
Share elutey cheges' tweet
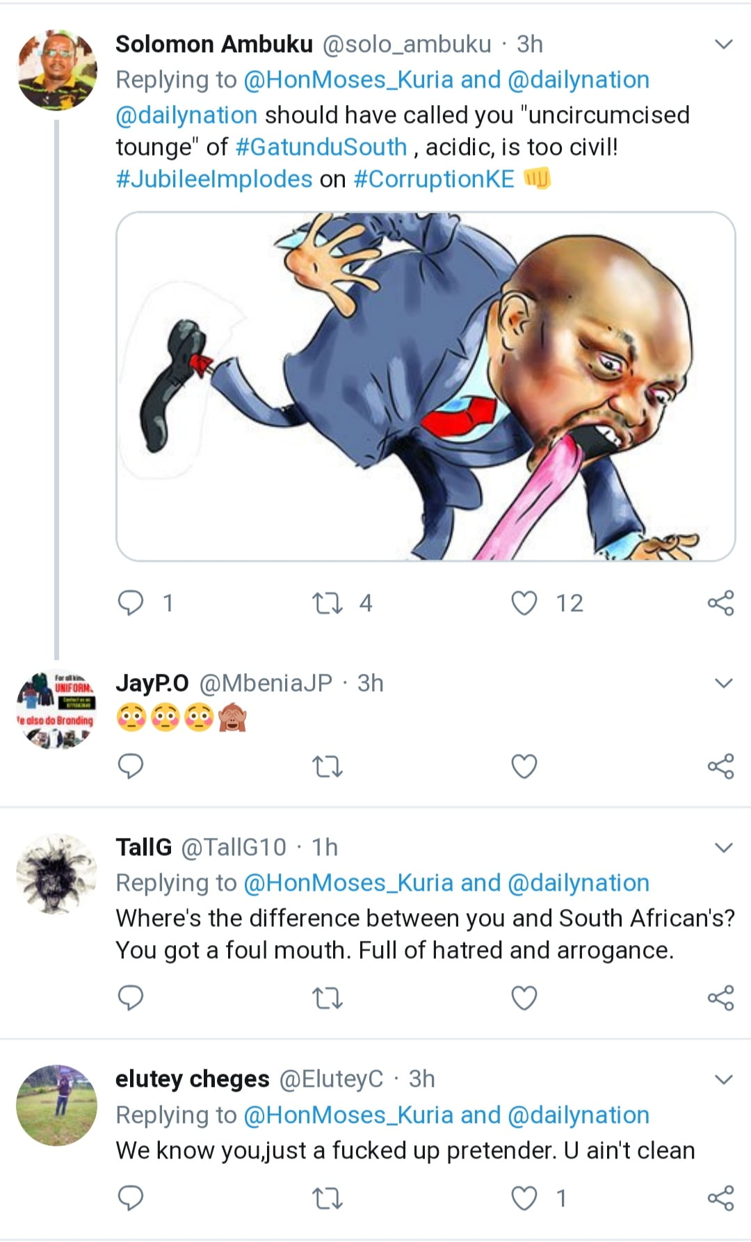click(720, 1198)
